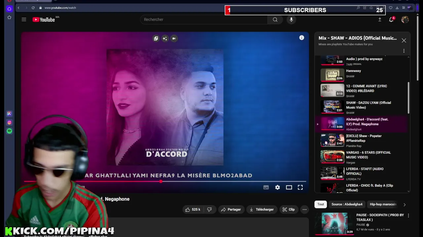
Task: Toggle subtitles captions in the player
Action: click(x=266, y=187)
